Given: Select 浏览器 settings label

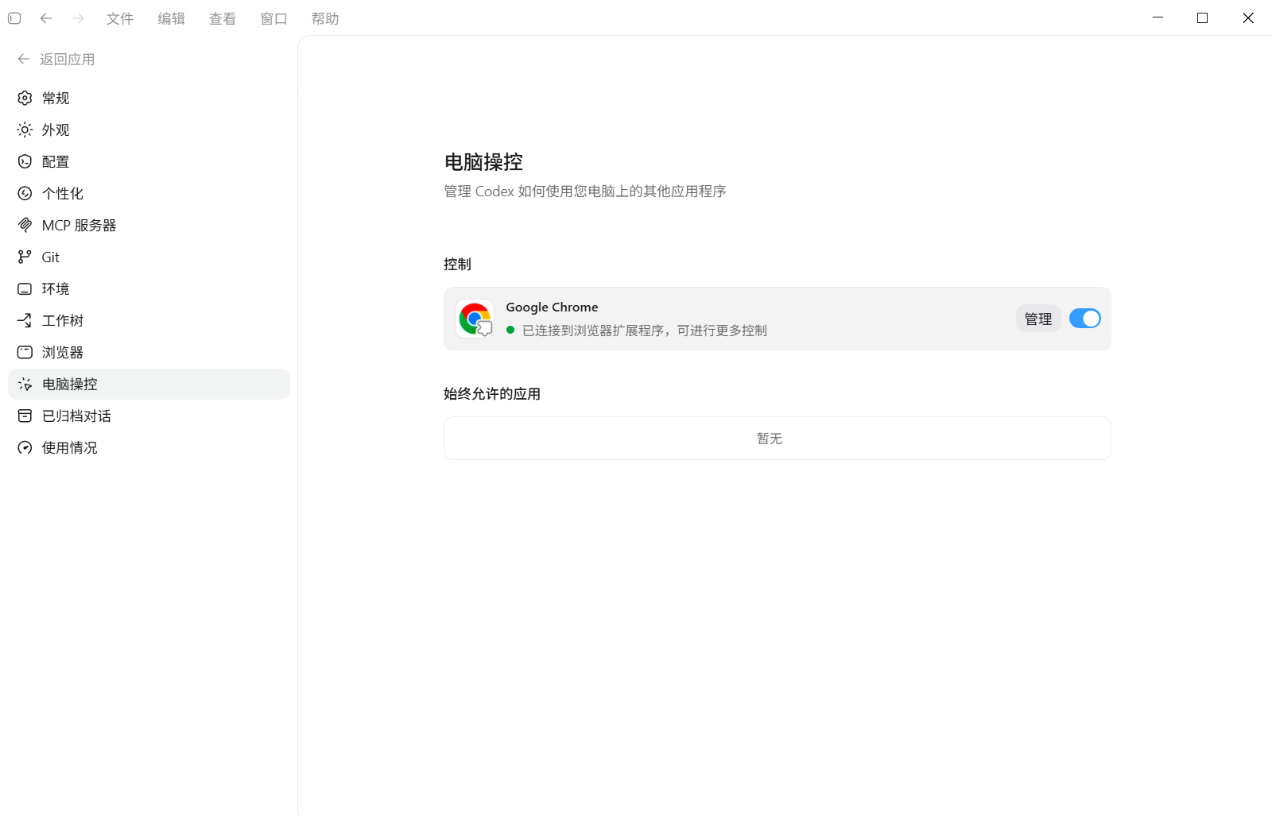Looking at the screenshot, I should (63, 352).
